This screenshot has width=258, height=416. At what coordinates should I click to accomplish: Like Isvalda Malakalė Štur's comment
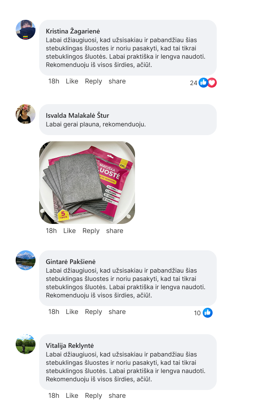[69, 231]
